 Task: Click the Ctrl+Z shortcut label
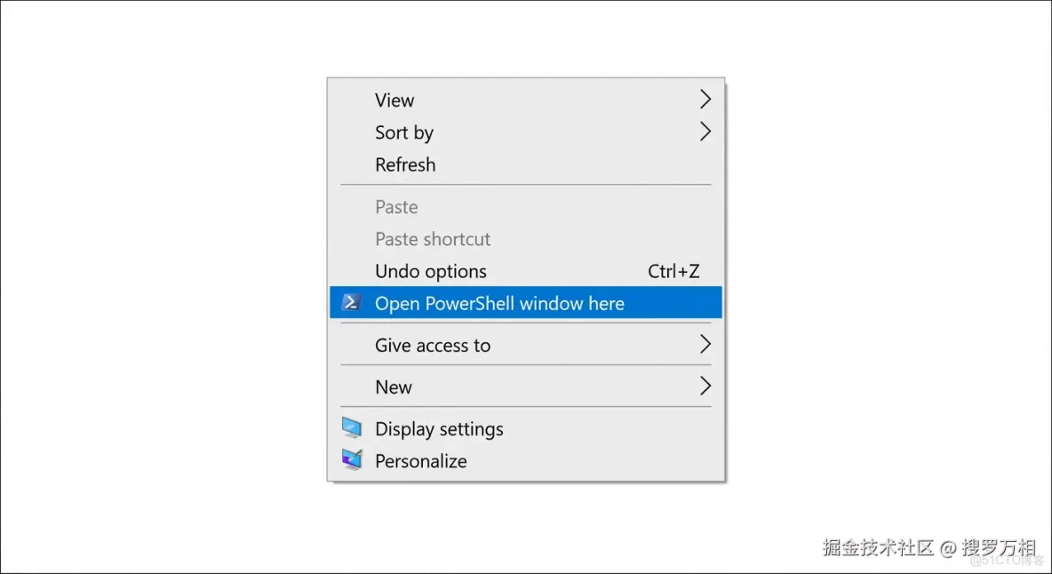point(675,271)
